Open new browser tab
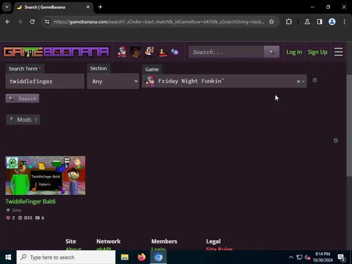Screen dimensions: 352x264 (100, 7)
